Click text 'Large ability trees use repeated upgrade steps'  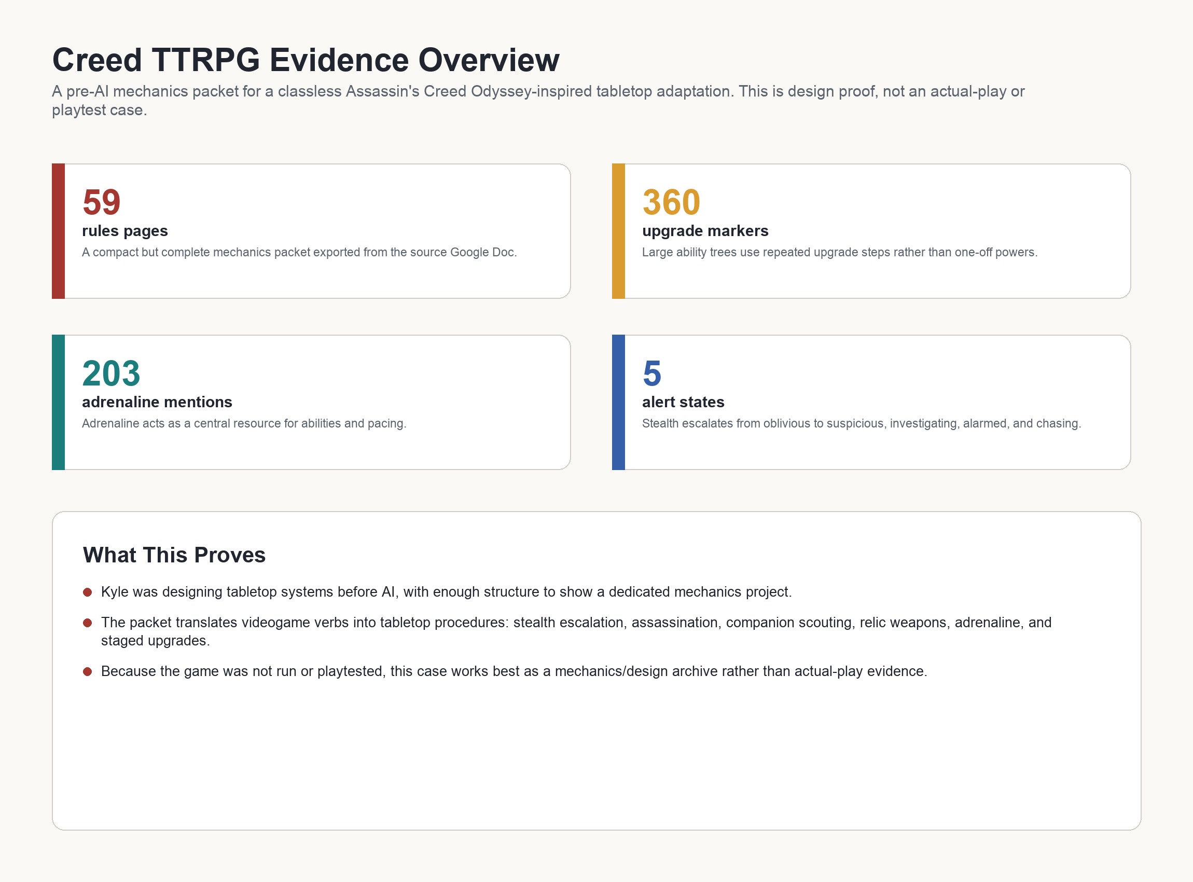pos(840,252)
